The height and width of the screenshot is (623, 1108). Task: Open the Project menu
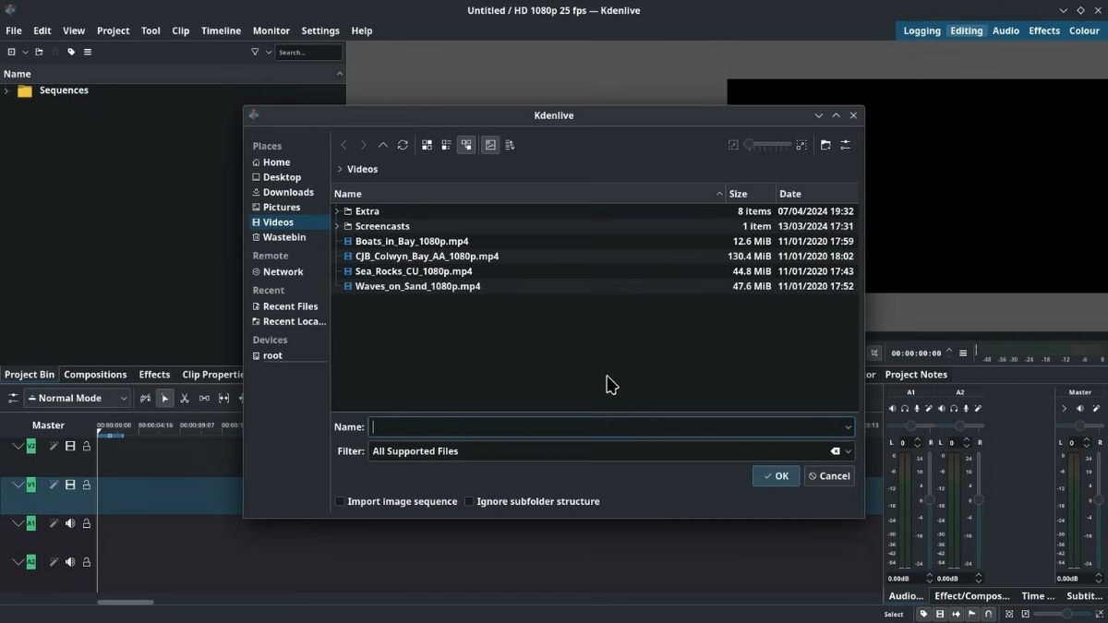pyautogui.click(x=114, y=30)
